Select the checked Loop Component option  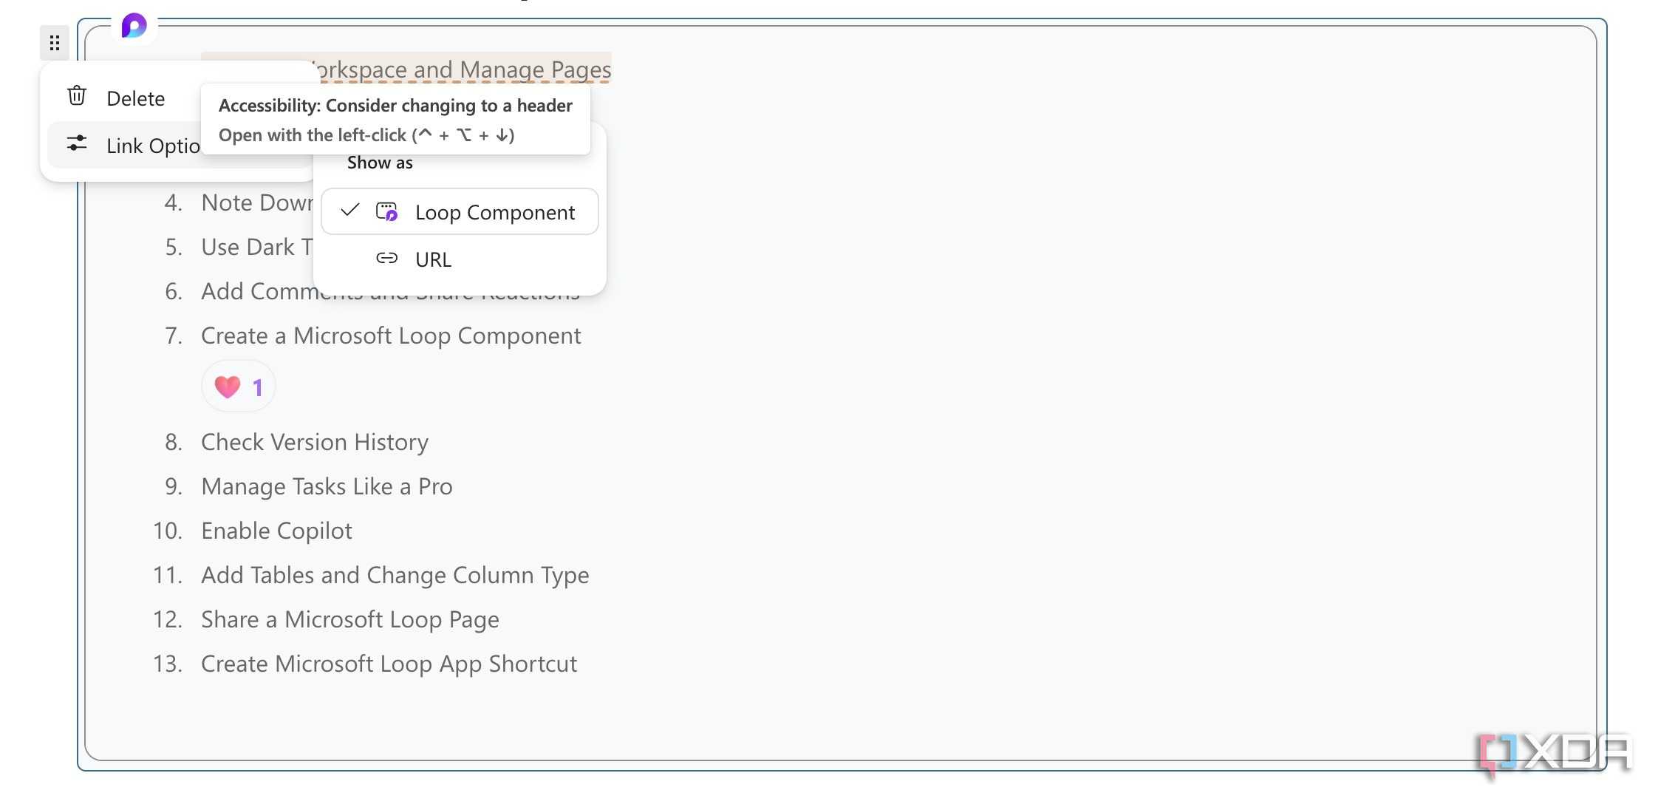[460, 212]
